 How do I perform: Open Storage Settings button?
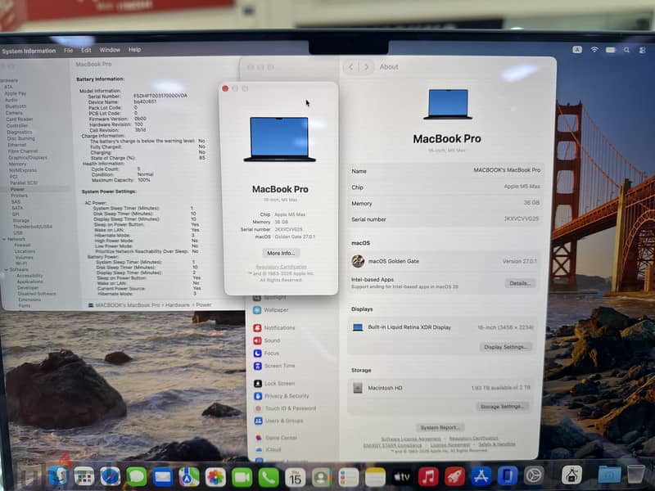503,406
